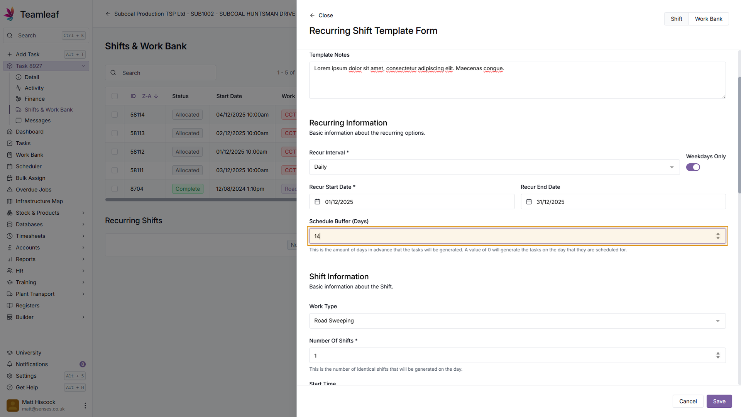Click the calendar icon in Recur Start Date

coord(317,202)
